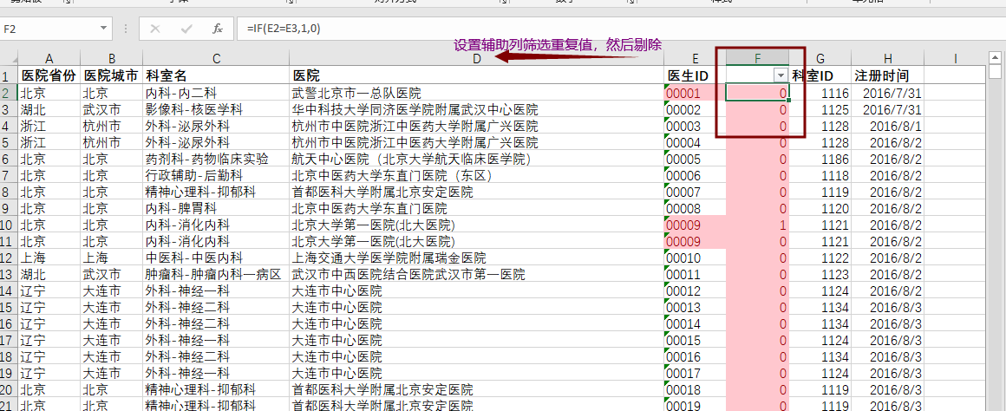Screen dimensions: 1006x411
Task: Select column A header
Action: (49, 58)
